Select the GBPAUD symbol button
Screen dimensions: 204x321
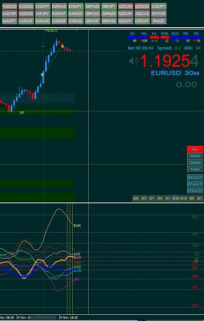[x=92, y=6]
